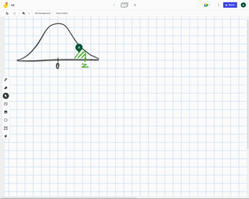Select the Circle shape tool
The width and height of the screenshot is (249, 199).
point(6,120)
